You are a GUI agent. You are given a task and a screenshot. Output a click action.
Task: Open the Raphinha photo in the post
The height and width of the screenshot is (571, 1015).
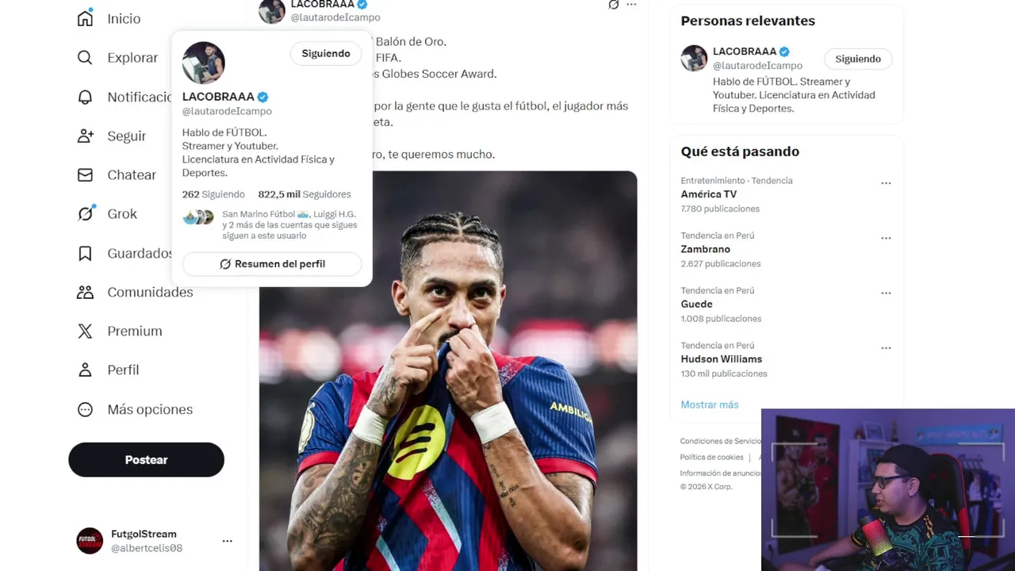pyautogui.click(x=448, y=371)
